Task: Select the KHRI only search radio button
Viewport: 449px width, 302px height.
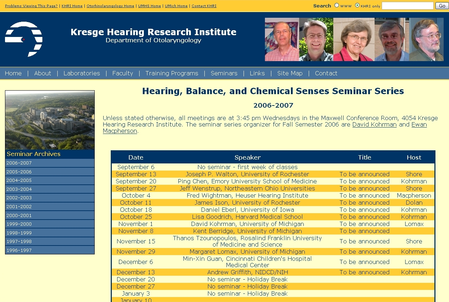Action: coord(357,5)
